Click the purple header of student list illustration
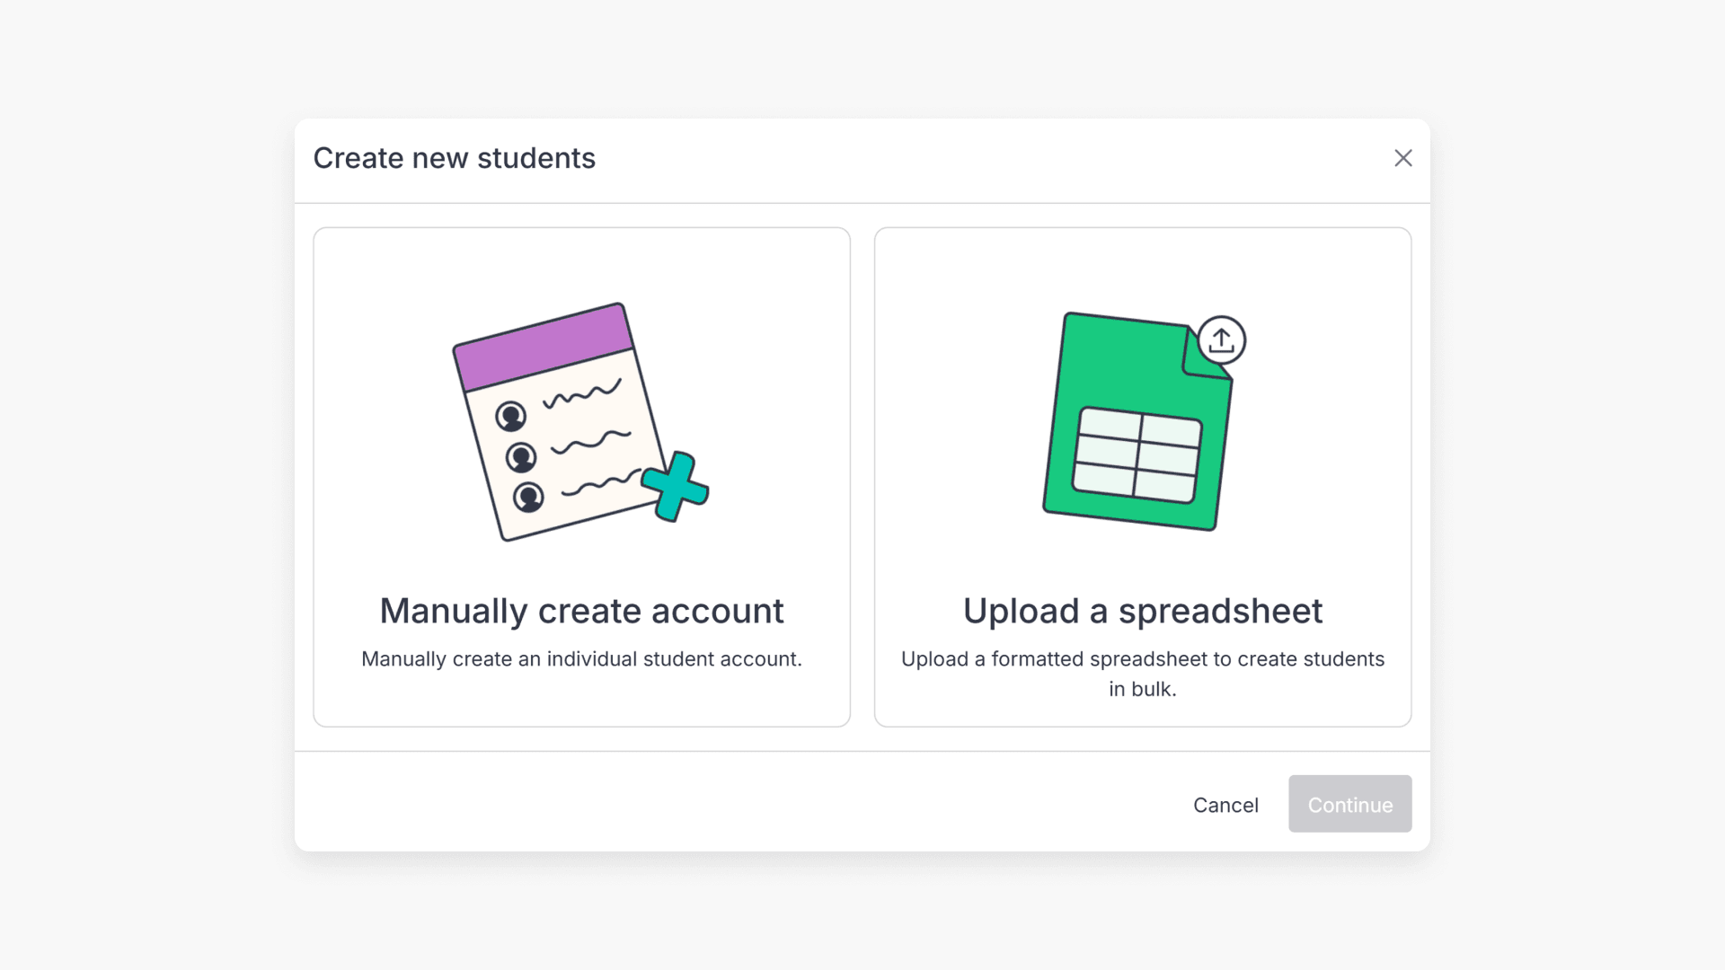The image size is (1725, 970). [544, 346]
